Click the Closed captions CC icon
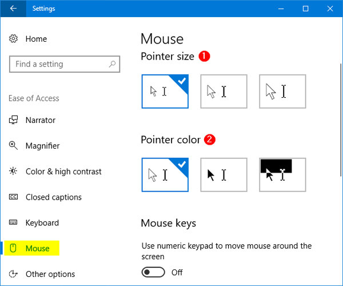 point(13,197)
